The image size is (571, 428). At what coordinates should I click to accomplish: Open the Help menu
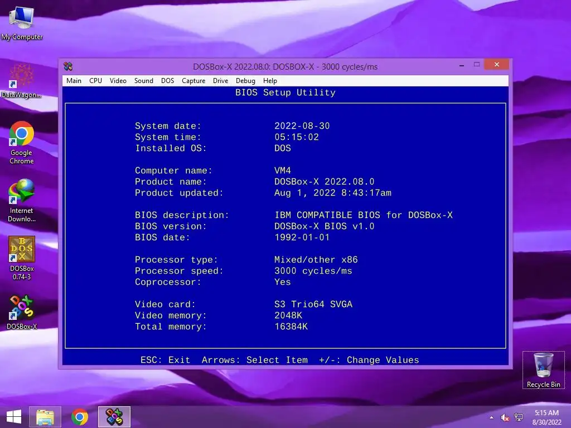coord(270,81)
